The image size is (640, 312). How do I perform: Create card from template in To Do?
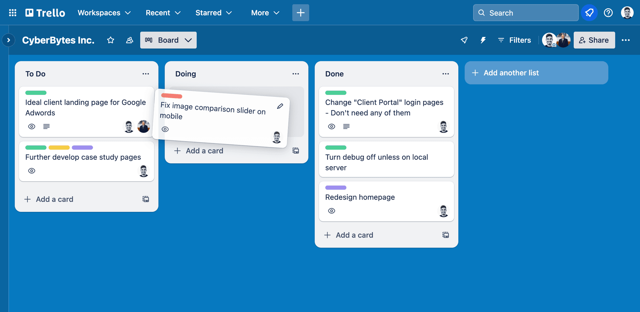(x=146, y=199)
